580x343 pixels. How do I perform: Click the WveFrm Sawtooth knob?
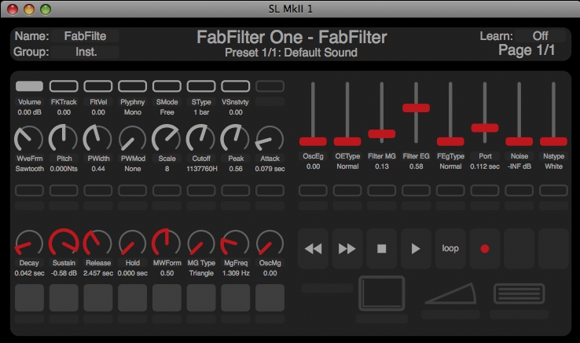click(29, 139)
